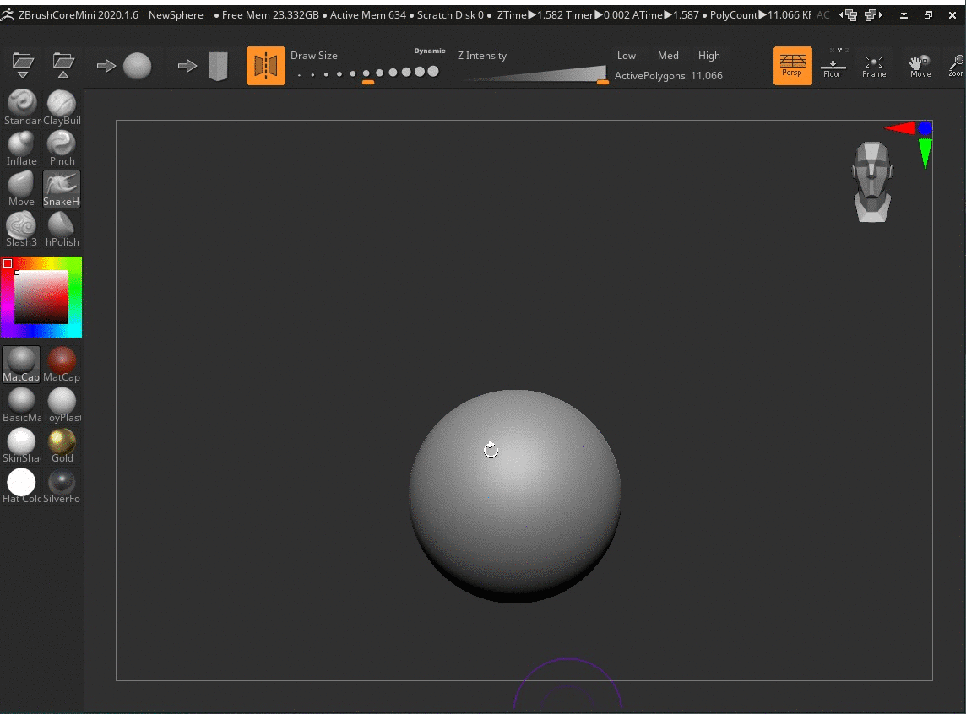Image resolution: width=966 pixels, height=714 pixels.
Task: Open the load file folder icon
Action: click(23, 64)
